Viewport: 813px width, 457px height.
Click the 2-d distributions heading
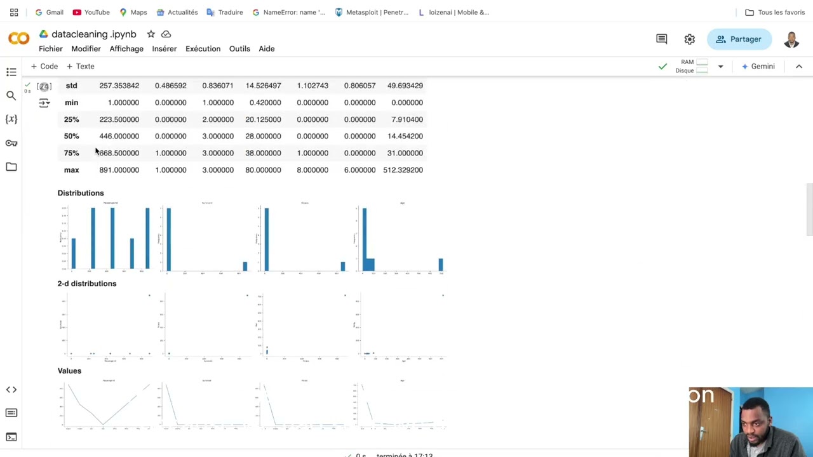tap(87, 284)
